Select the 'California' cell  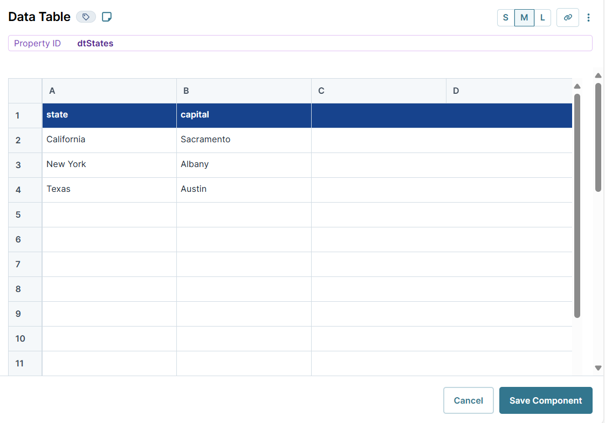pyautogui.click(x=109, y=140)
